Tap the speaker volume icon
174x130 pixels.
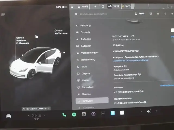coord(149,111)
